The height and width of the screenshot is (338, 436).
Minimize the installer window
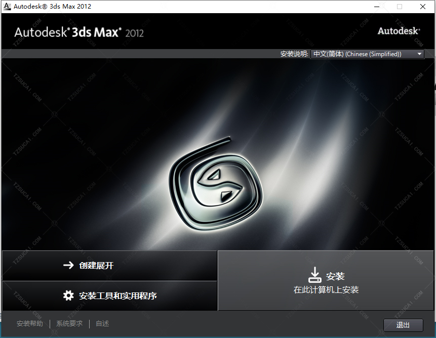click(377, 7)
